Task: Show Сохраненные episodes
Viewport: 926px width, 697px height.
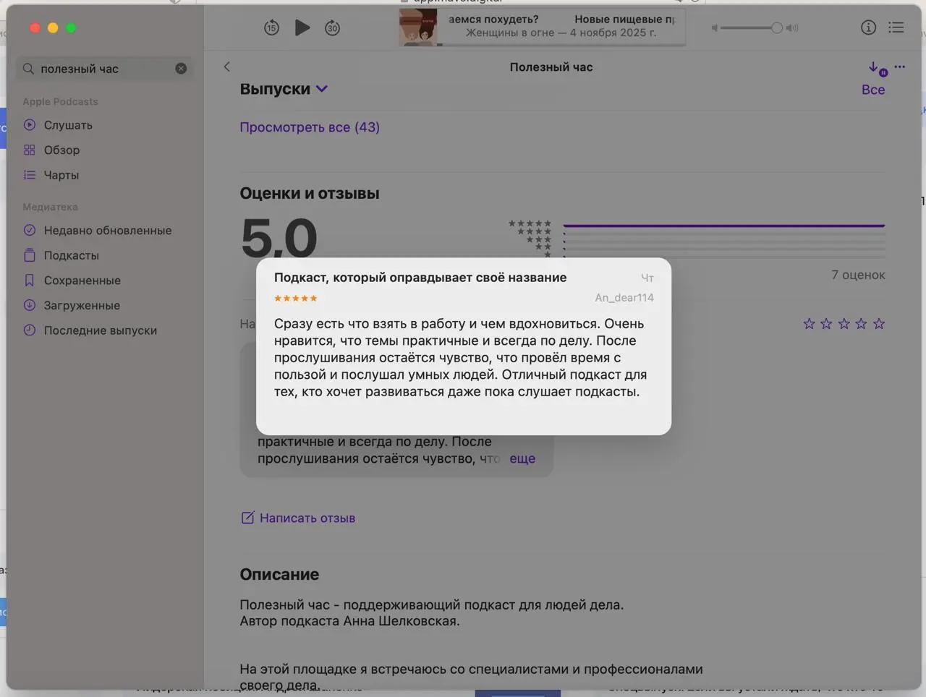Action: 82,281
